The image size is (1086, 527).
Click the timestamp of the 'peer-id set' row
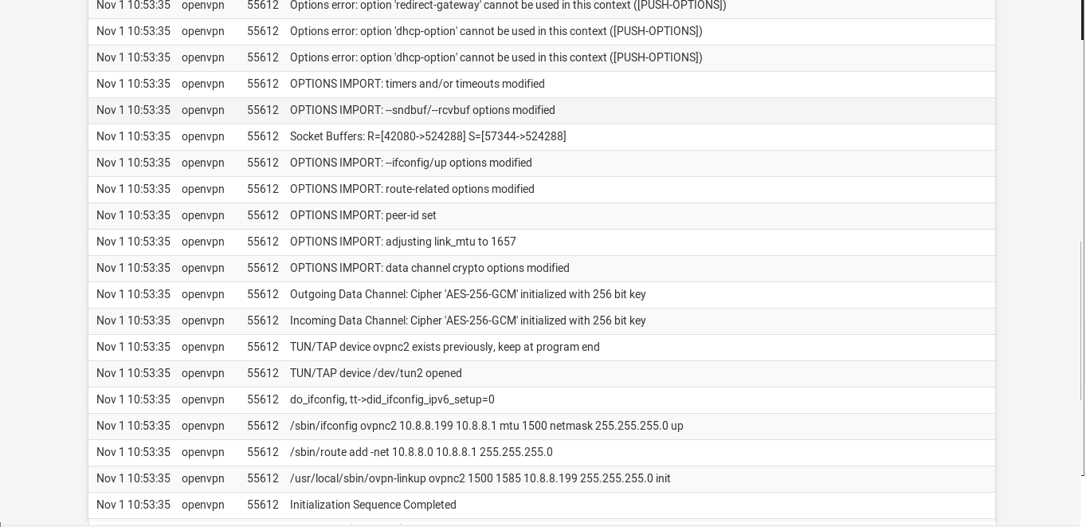[133, 215]
